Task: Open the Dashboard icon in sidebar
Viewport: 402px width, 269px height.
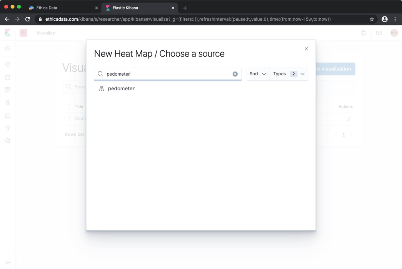Action: pyautogui.click(x=8, y=89)
